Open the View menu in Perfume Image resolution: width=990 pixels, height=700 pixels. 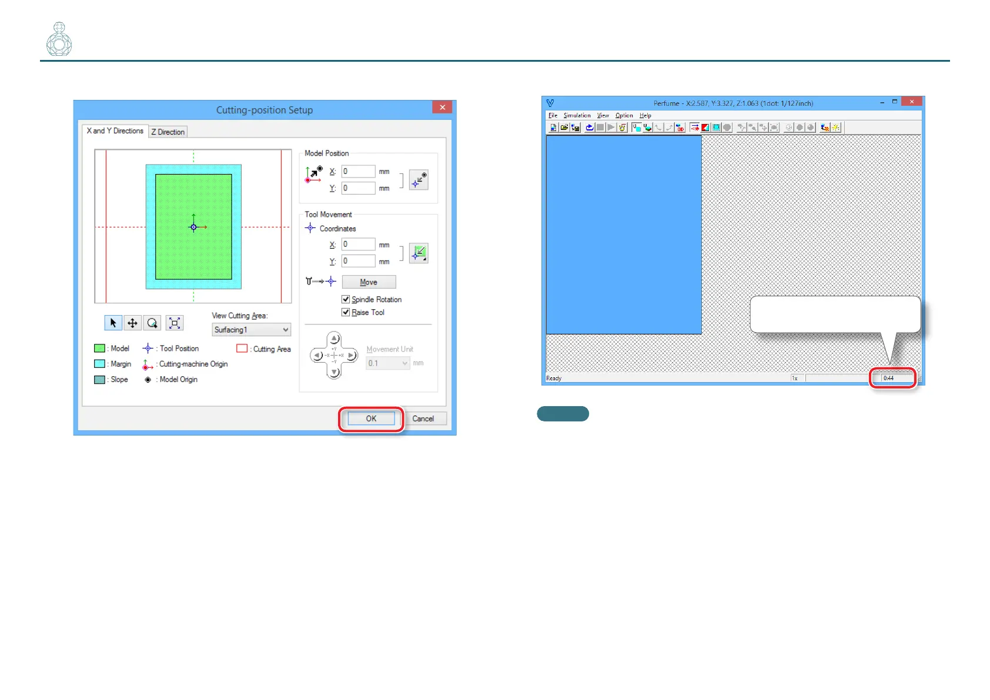(x=603, y=115)
